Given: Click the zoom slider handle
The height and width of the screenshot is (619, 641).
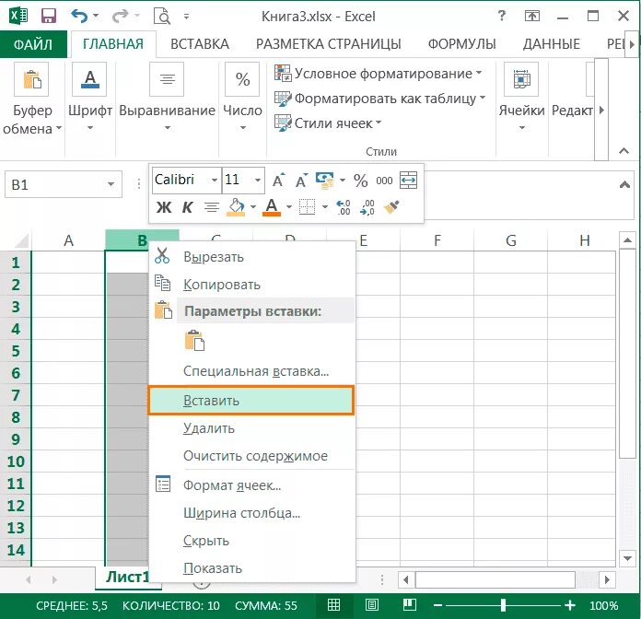Looking at the screenshot, I should (x=503, y=605).
